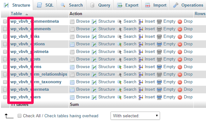This screenshot has height=122, width=206.
Task: Select the wp_vbvh_posts row checkbox
Action: pos(5,59)
